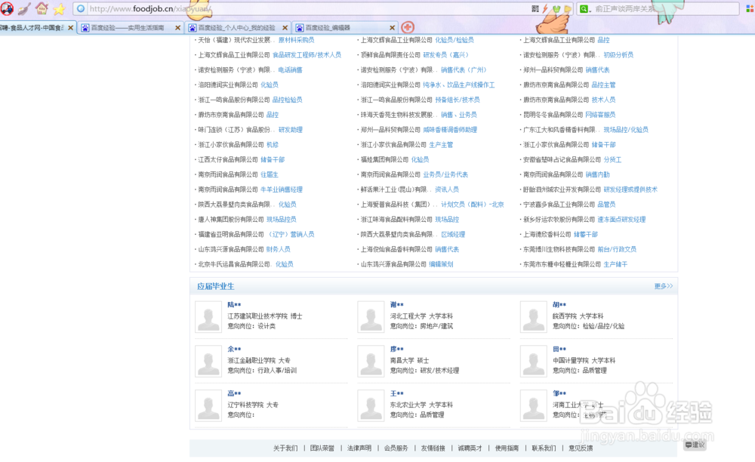Image resolution: width=755 pixels, height=462 pixels.
Task: Open 业务员/业务代表 job link
Action: point(445,174)
